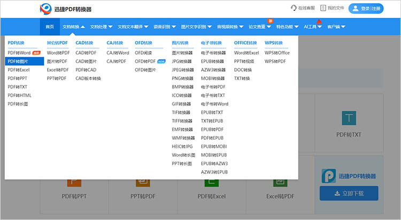Click the dimmed PDF转Excel card
401x220 pixels.
[212, 196]
